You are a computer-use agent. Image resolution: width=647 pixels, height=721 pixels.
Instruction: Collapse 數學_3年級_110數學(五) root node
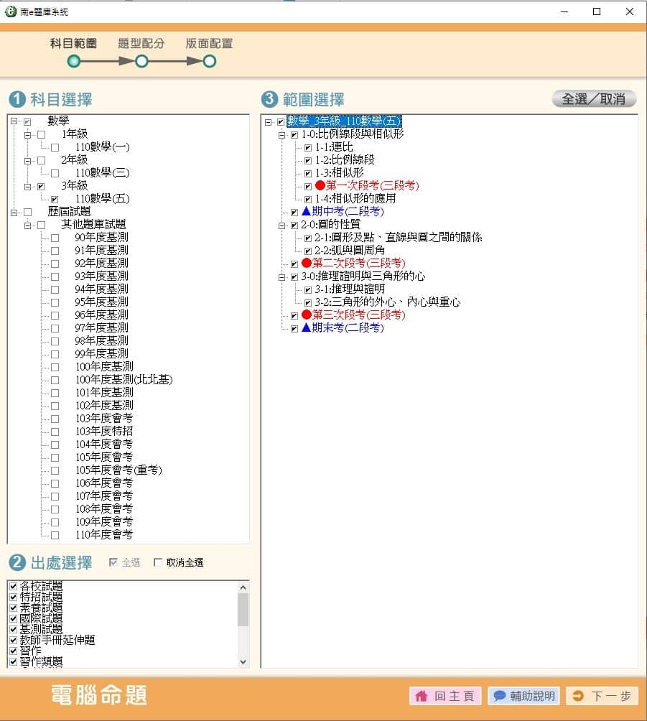[x=268, y=122]
